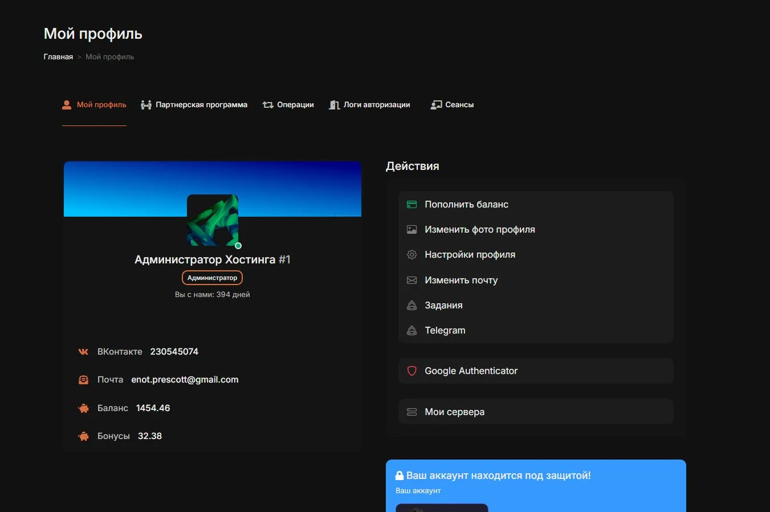
Task: Click the Главная breadcrumb link
Action: click(x=58, y=57)
